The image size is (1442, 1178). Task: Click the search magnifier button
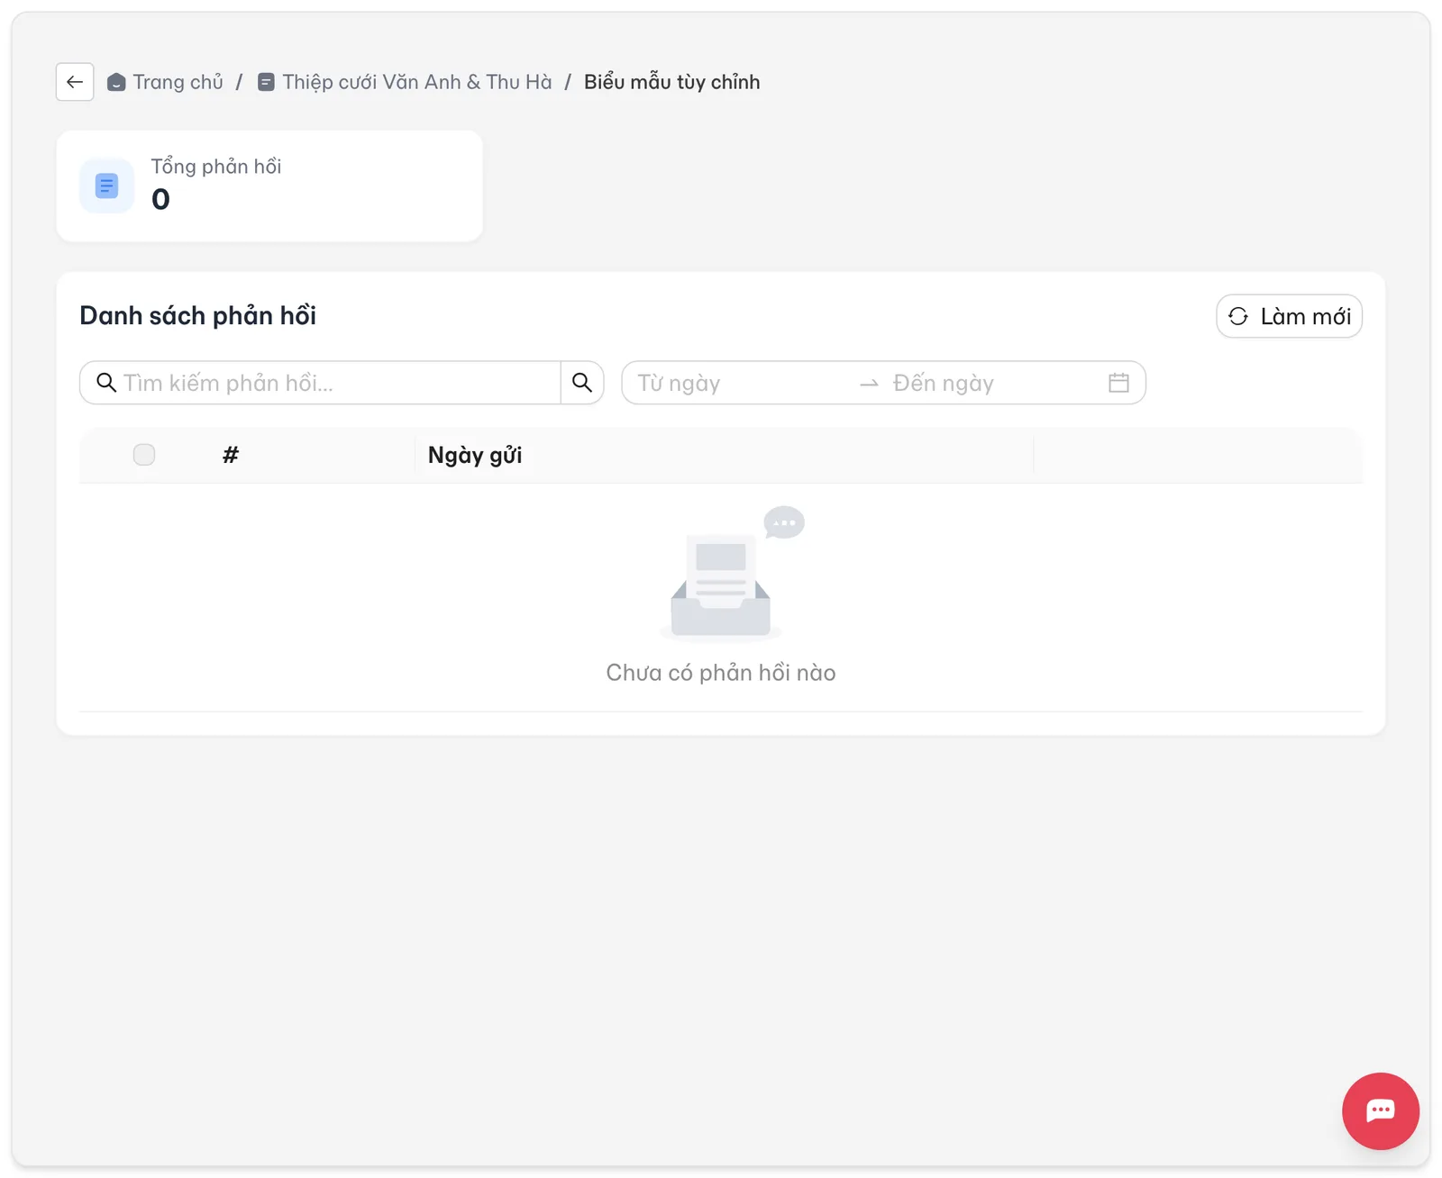[x=582, y=383]
